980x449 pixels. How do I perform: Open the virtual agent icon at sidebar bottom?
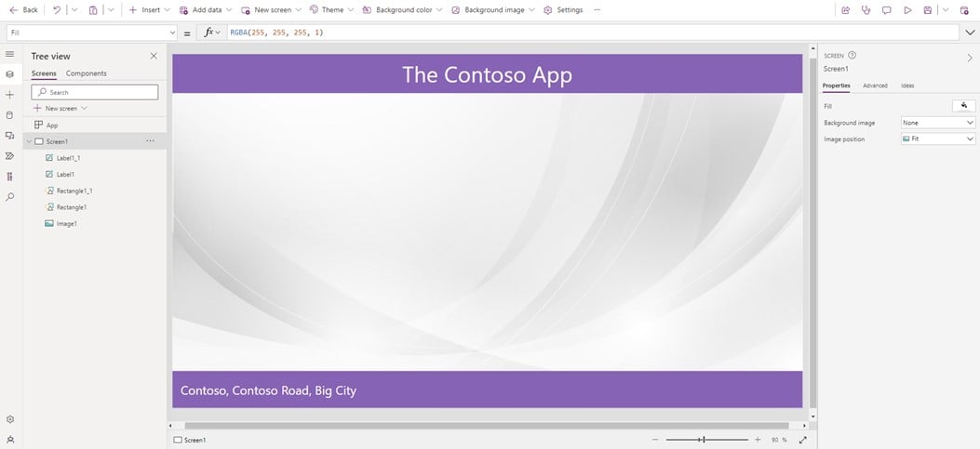[9, 440]
